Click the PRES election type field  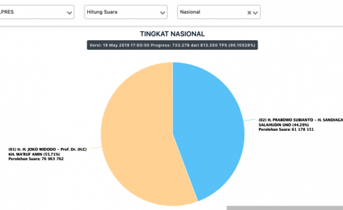pyautogui.click(x=36, y=12)
